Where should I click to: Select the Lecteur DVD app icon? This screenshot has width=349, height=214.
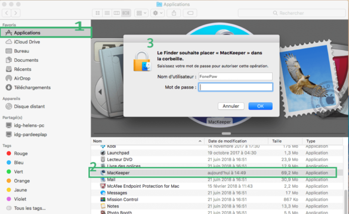point(103,159)
